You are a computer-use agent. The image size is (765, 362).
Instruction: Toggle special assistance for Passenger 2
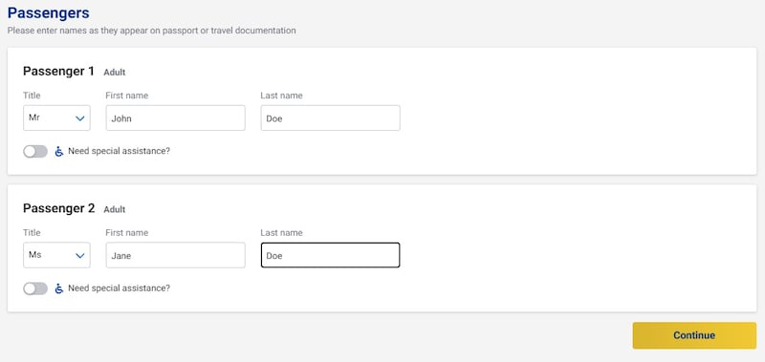(35, 288)
